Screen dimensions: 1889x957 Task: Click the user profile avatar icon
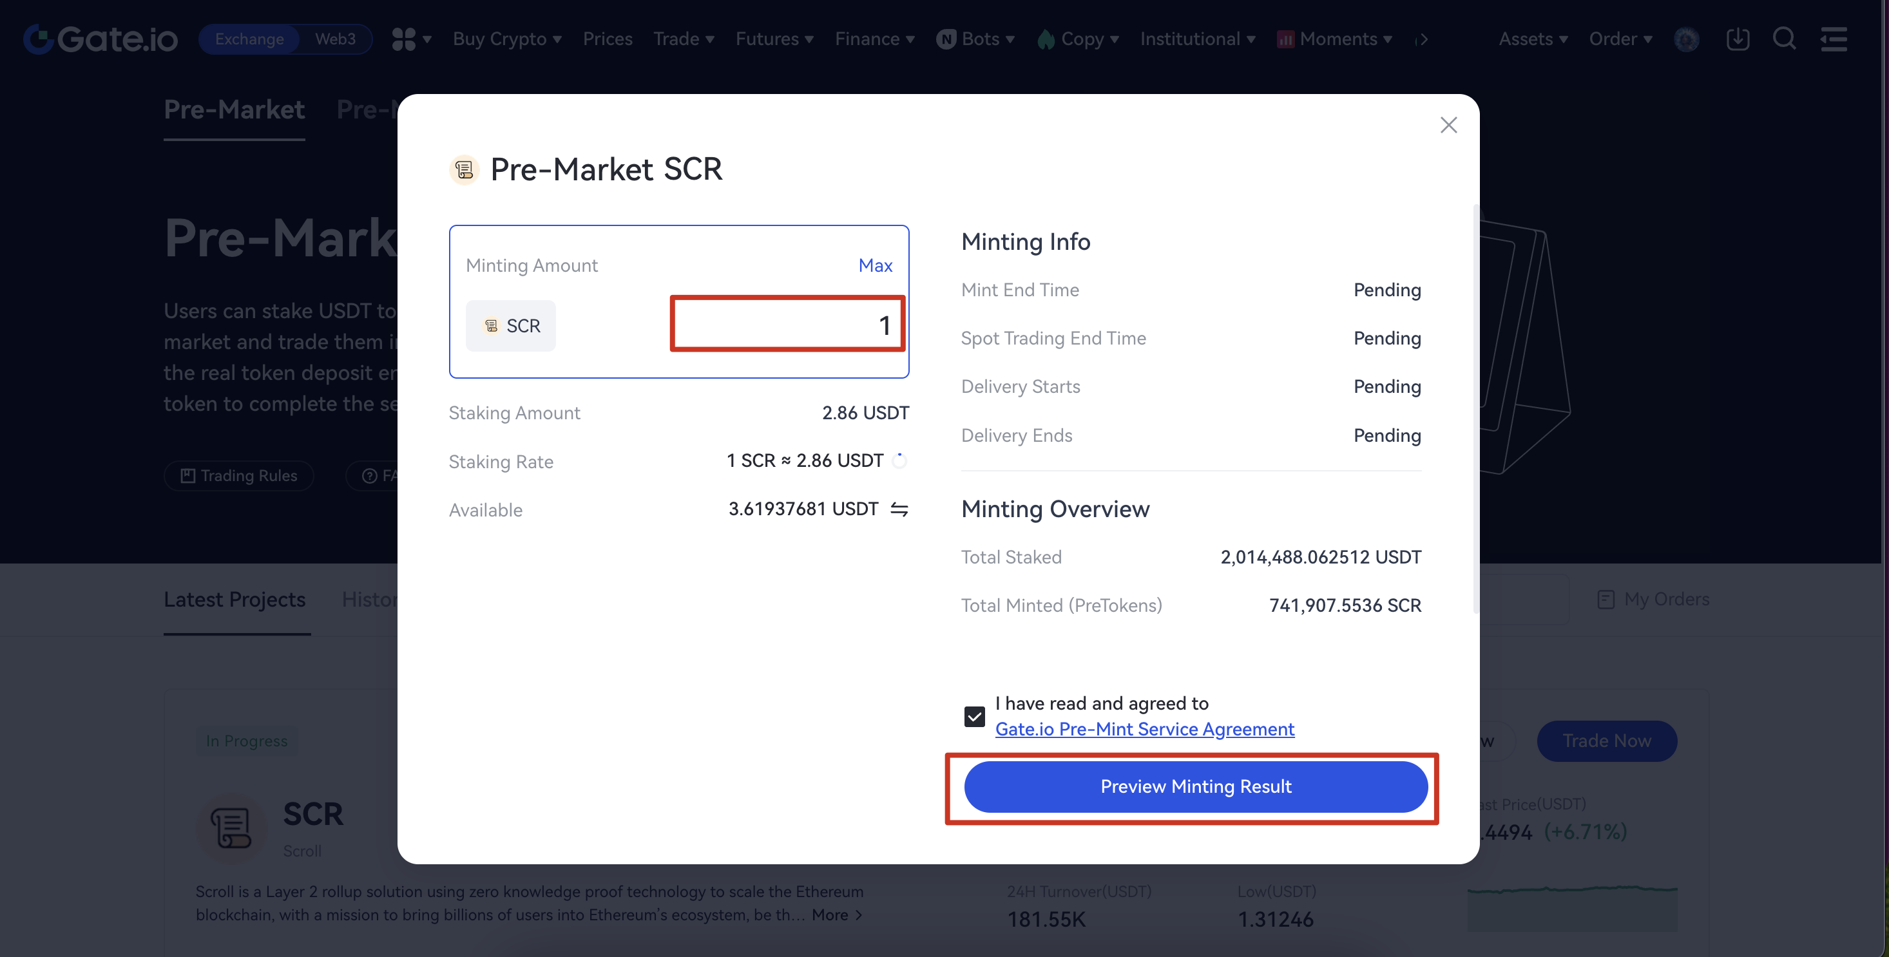[1686, 39]
